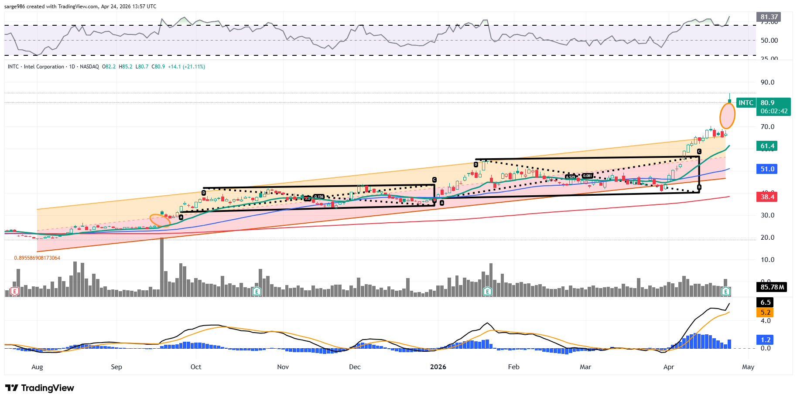Viewport: 797px width, 401px height.
Task: Click the earnings E marker in late January
Action: tap(487, 291)
